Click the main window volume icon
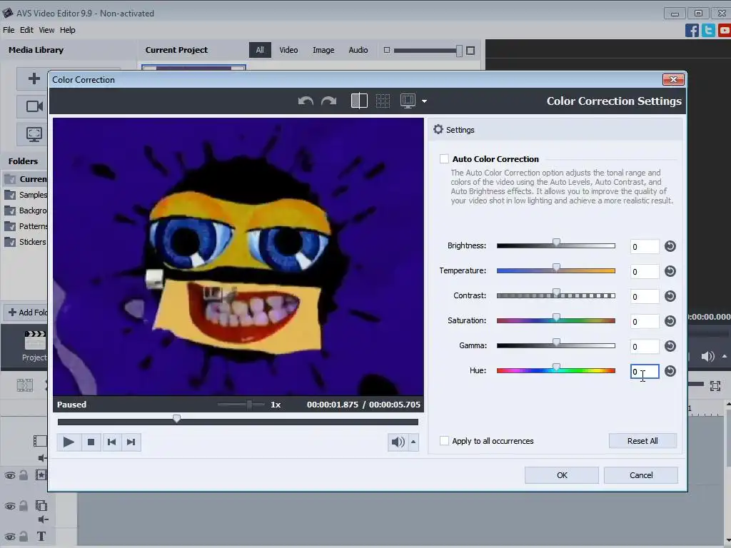The width and height of the screenshot is (731, 548). [707, 357]
